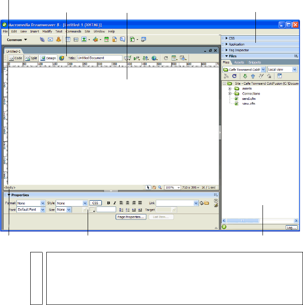Switch to the Snippets tab
The image size is (303, 305).
255,62
